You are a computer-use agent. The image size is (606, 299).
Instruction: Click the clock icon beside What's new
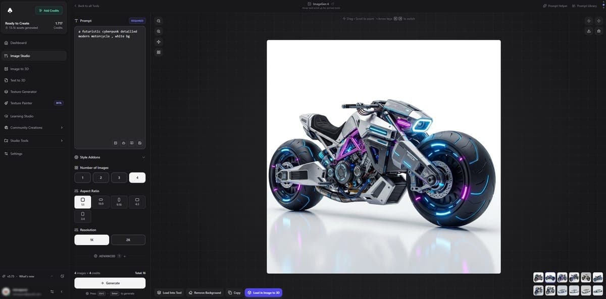[62, 276]
